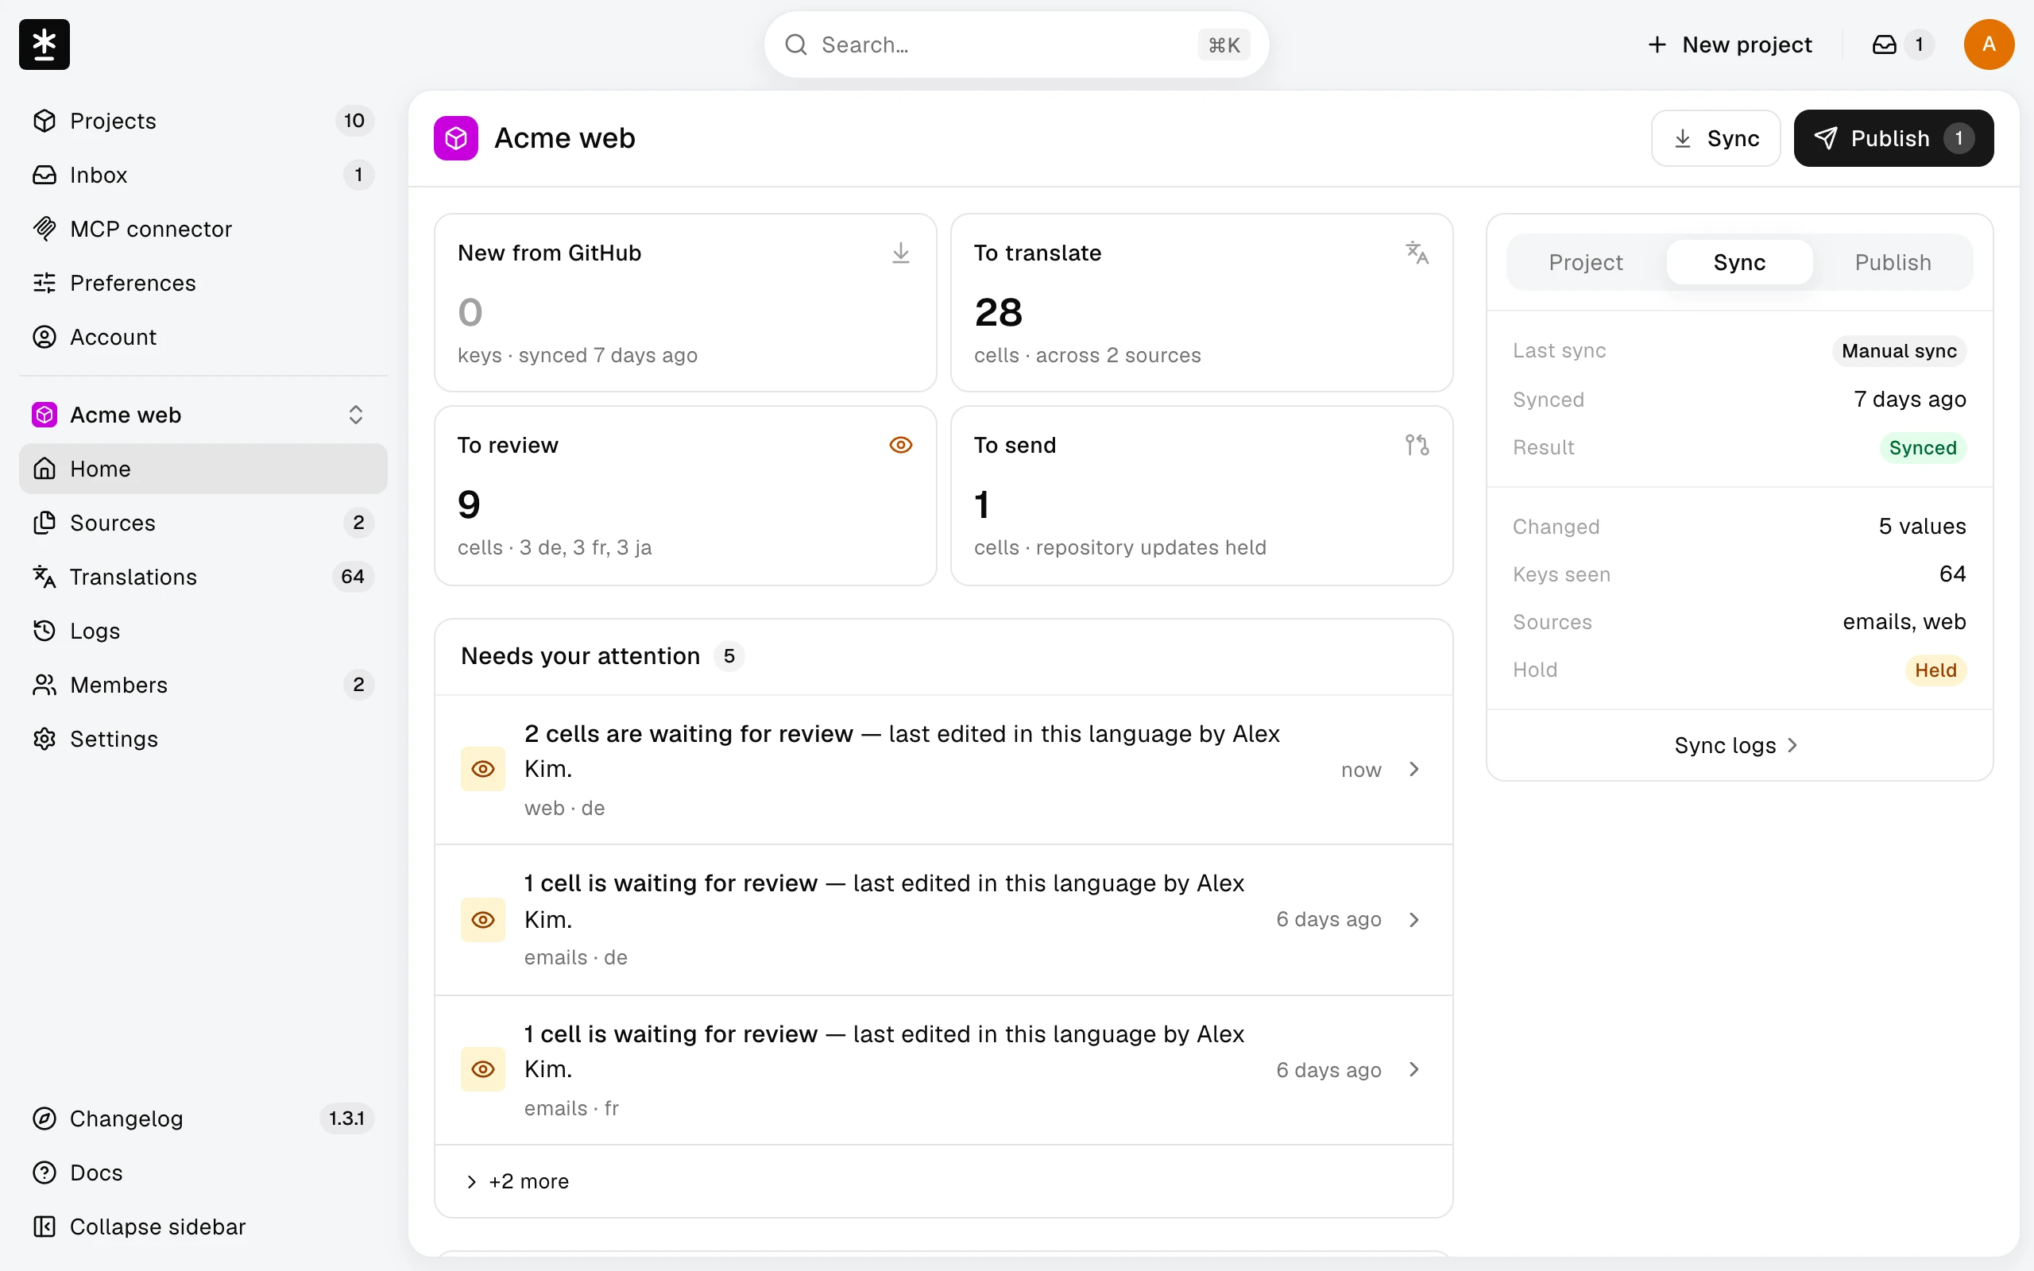Click download icon on New from GitHub card
The width and height of the screenshot is (2034, 1271).
(x=900, y=253)
